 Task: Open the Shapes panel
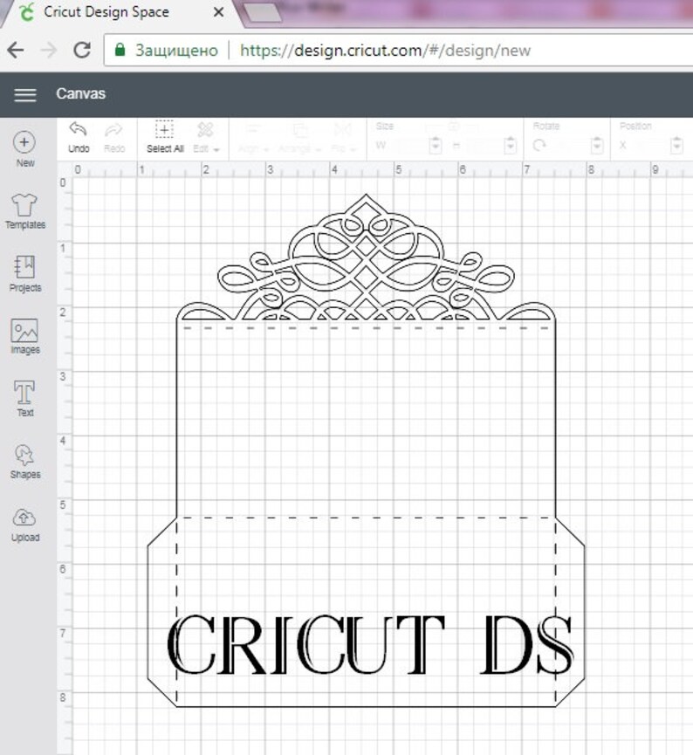pos(25,461)
